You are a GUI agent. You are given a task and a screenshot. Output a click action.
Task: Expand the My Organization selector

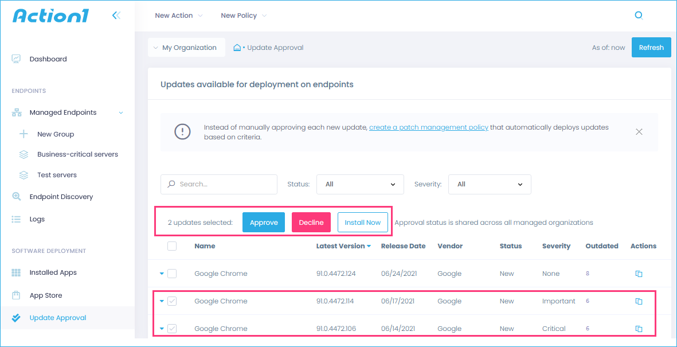point(185,48)
